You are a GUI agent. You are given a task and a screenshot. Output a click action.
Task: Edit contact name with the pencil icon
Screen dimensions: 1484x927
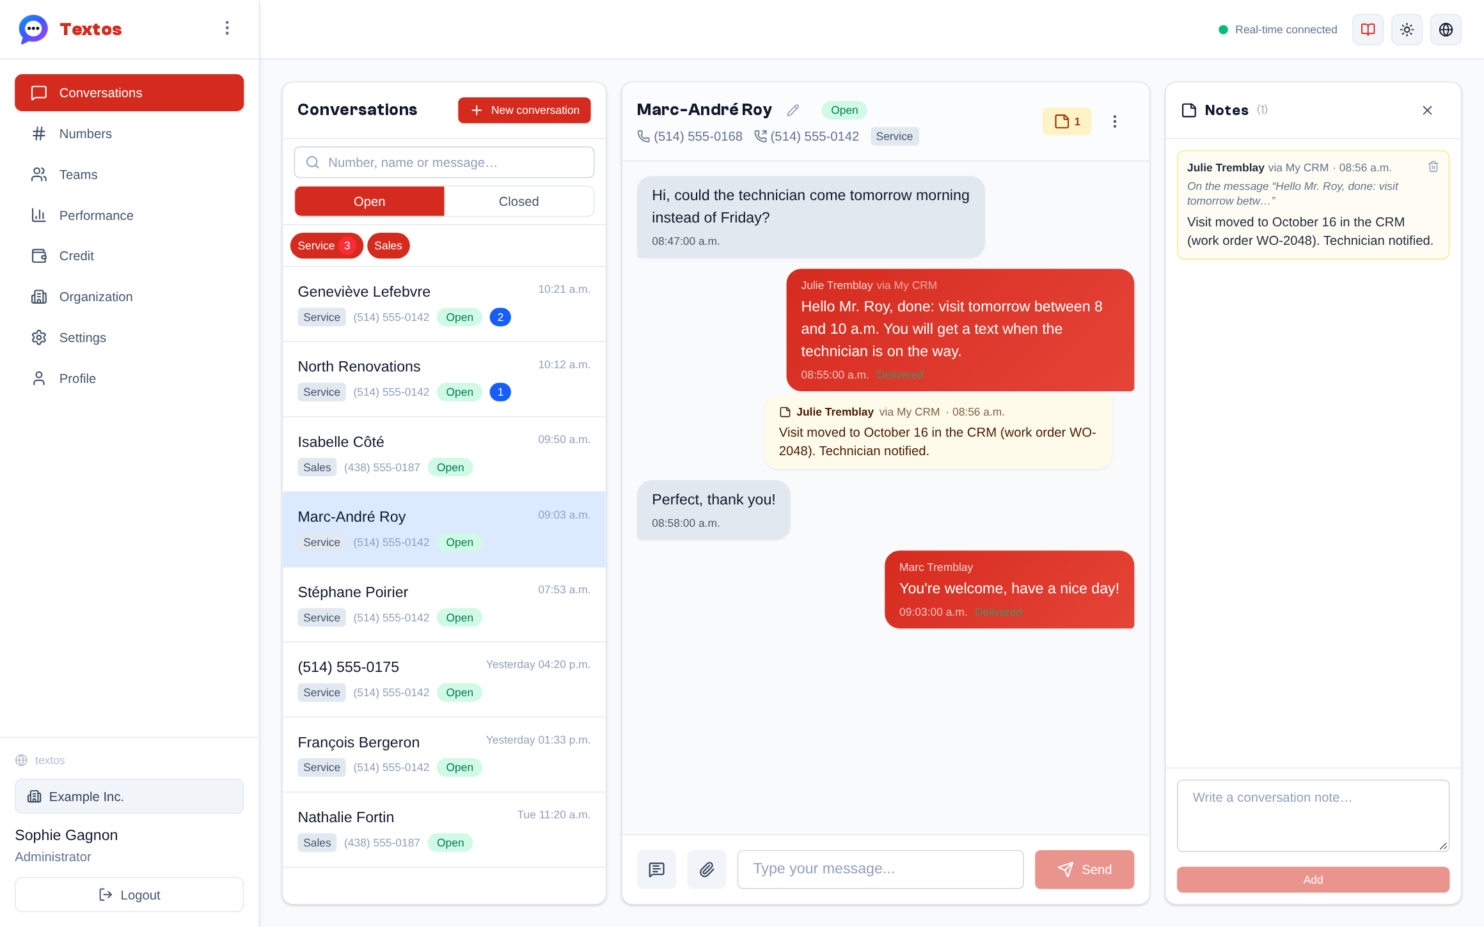(x=793, y=110)
